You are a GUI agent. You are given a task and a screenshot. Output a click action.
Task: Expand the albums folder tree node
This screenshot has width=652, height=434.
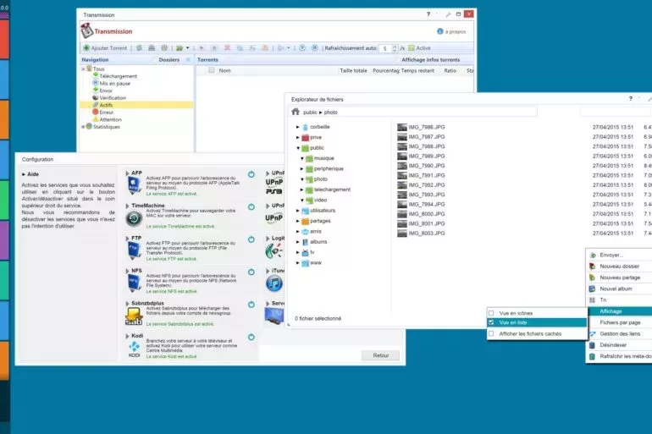pyautogui.click(x=298, y=242)
